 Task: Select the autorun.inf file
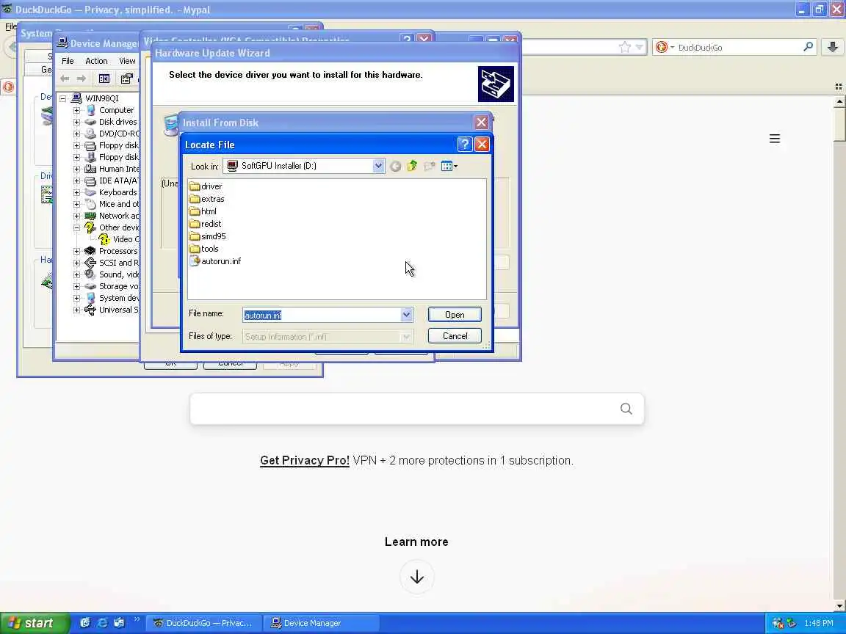tap(215, 261)
